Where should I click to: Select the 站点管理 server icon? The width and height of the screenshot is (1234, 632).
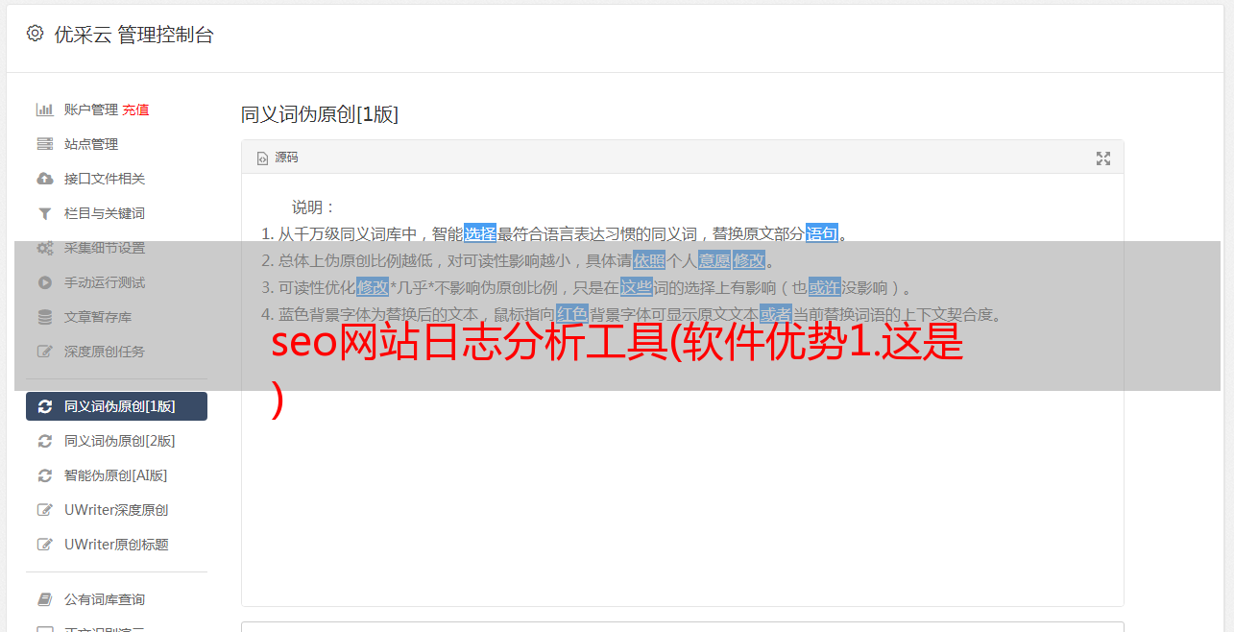44,144
